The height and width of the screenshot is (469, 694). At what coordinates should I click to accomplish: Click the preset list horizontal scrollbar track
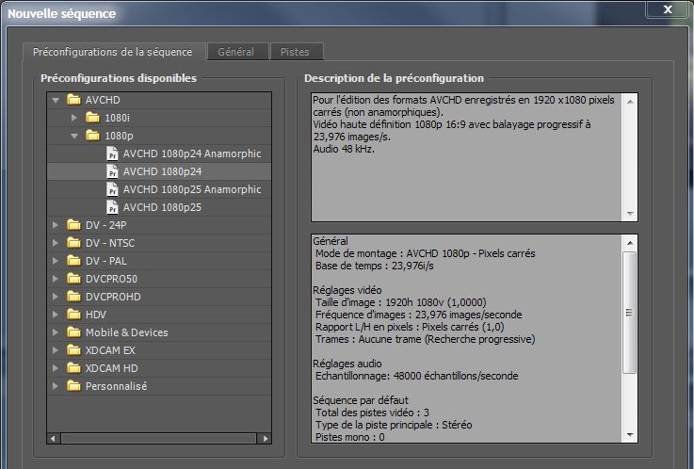pyautogui.click(x=159, y=439)
